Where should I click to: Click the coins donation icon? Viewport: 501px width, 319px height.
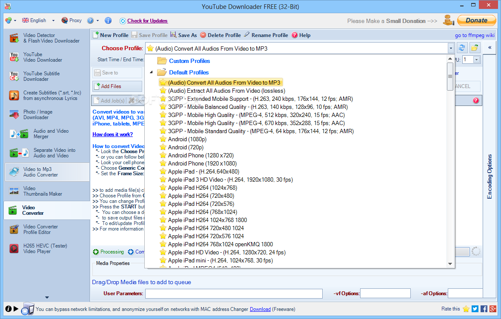(449, 20)
